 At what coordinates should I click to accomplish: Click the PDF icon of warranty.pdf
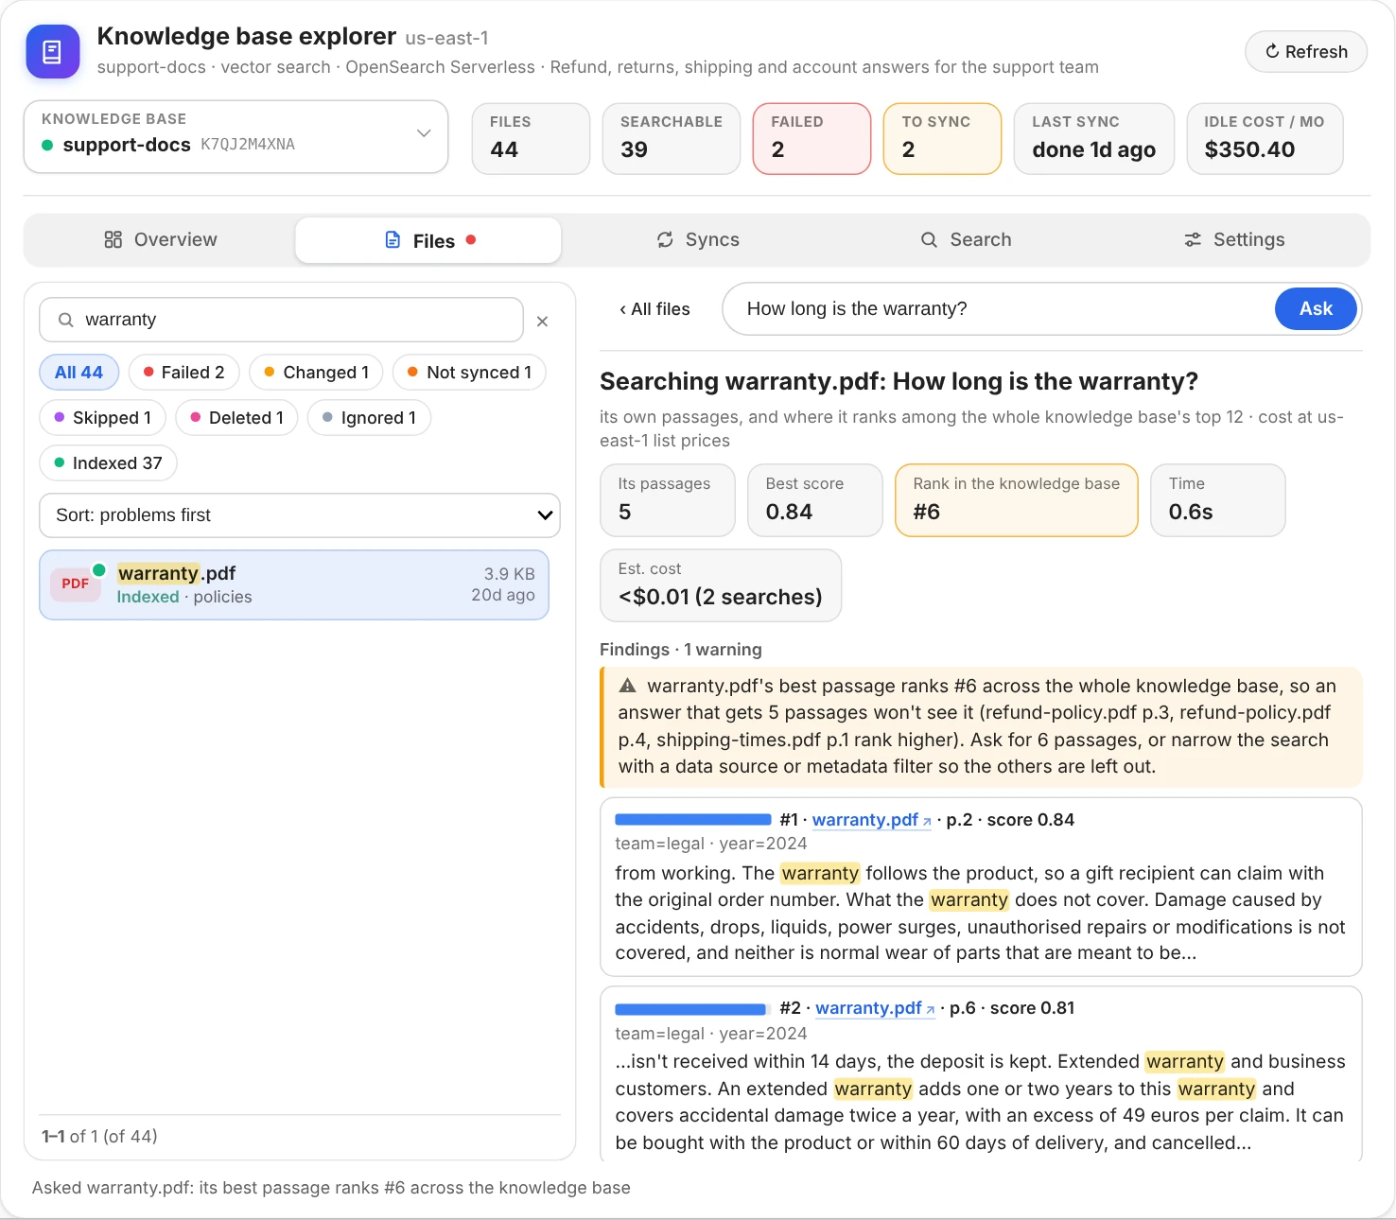[76, 584]
